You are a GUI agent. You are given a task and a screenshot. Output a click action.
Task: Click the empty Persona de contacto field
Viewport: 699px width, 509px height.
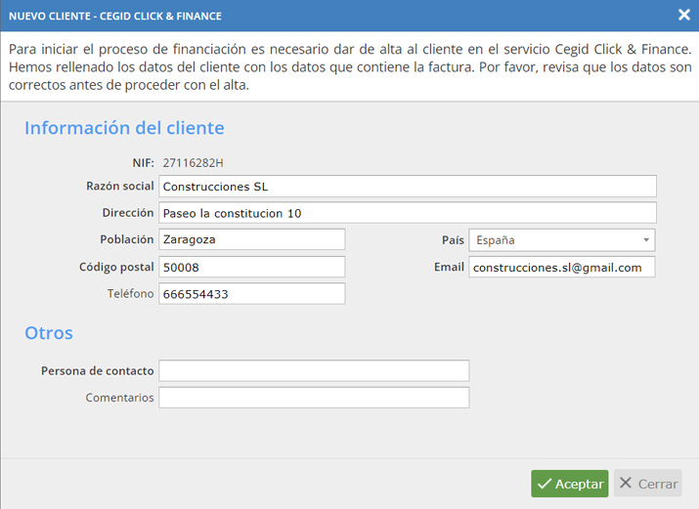coord(314,370)
